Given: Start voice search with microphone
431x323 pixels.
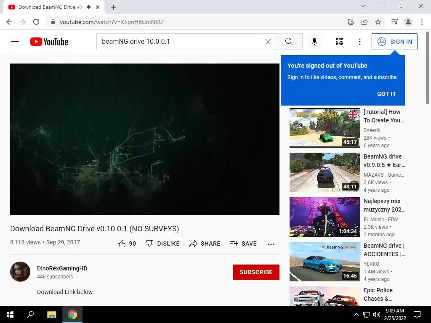Looking at the screenshot, I should 314,42.
